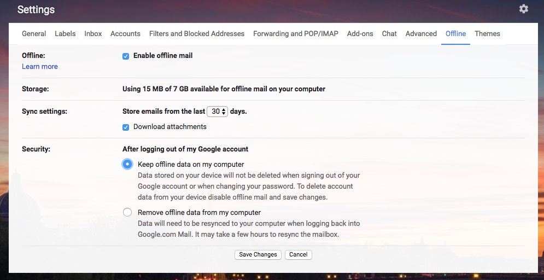
Task: Go to the Chat settings tab
Action: pos(389,34)
